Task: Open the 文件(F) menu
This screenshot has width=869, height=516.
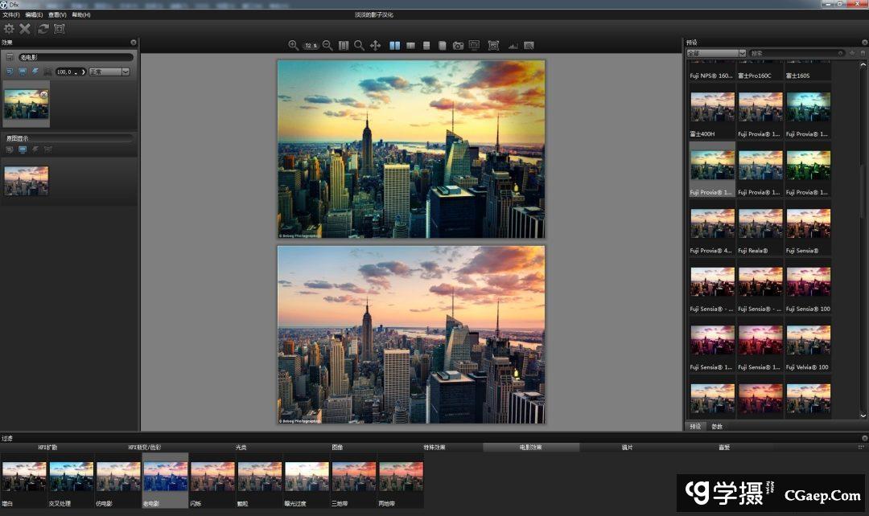Action: tap(11, 14)
